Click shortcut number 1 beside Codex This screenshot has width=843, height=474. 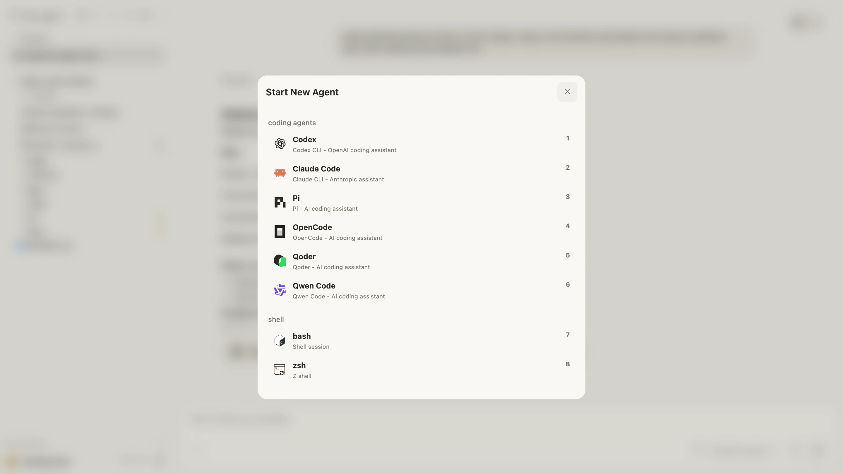point(568,138)
